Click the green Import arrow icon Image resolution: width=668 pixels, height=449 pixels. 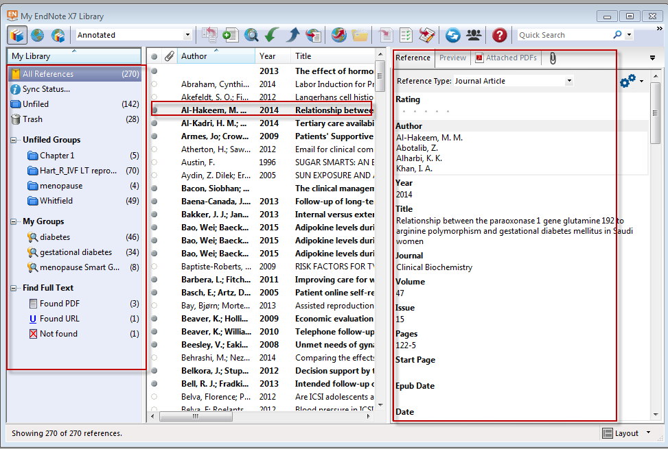[272, 35]
